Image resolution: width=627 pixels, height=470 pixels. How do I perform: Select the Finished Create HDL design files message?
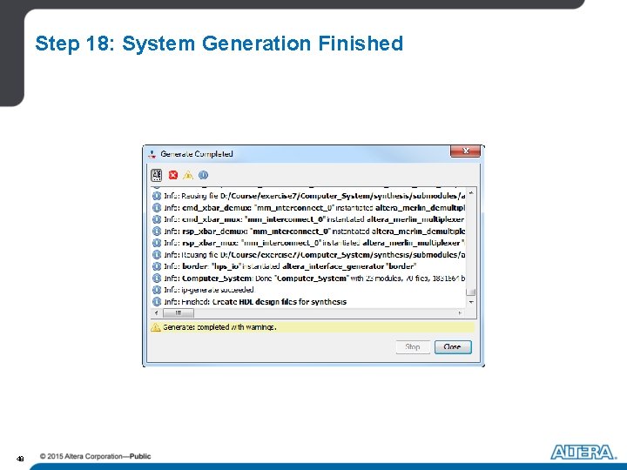coord(308,302)
